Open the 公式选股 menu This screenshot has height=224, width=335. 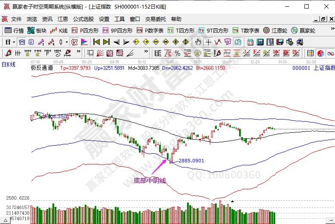(83, 19)
